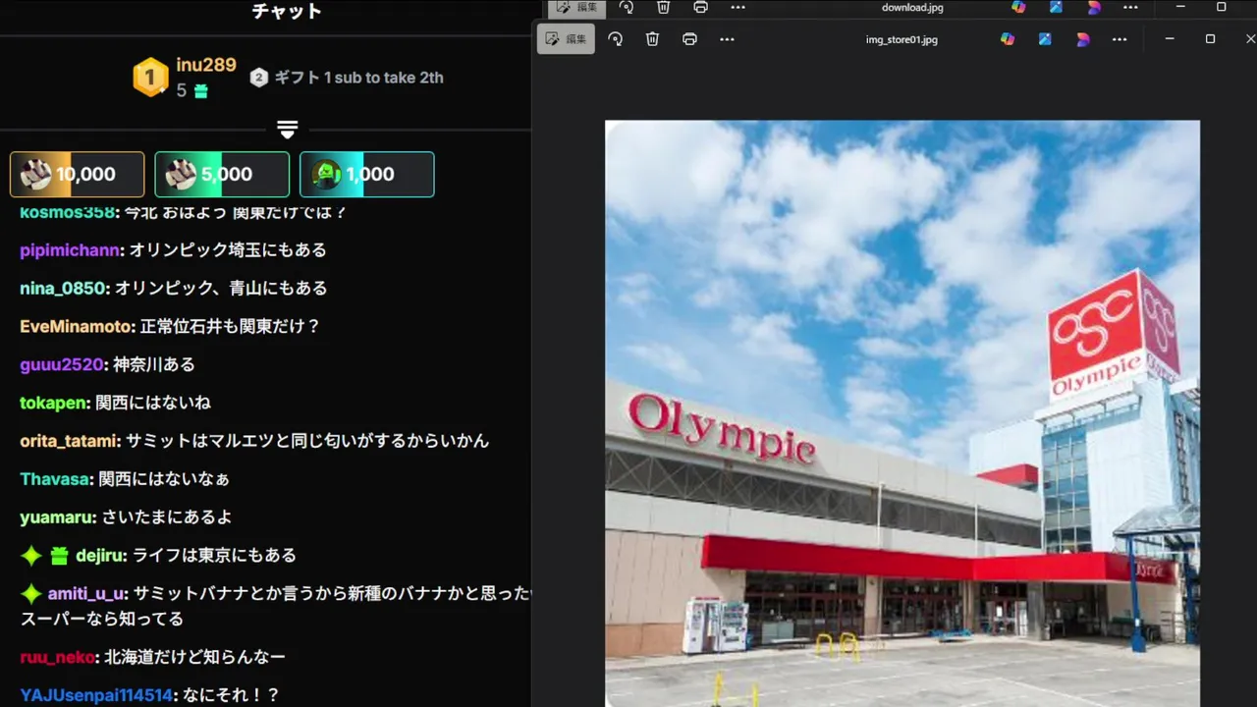Click message 'ライフは東京にもある'
Image resolution: width=1257 pixels, height=707 pixels.
click(x=214, y=556)
